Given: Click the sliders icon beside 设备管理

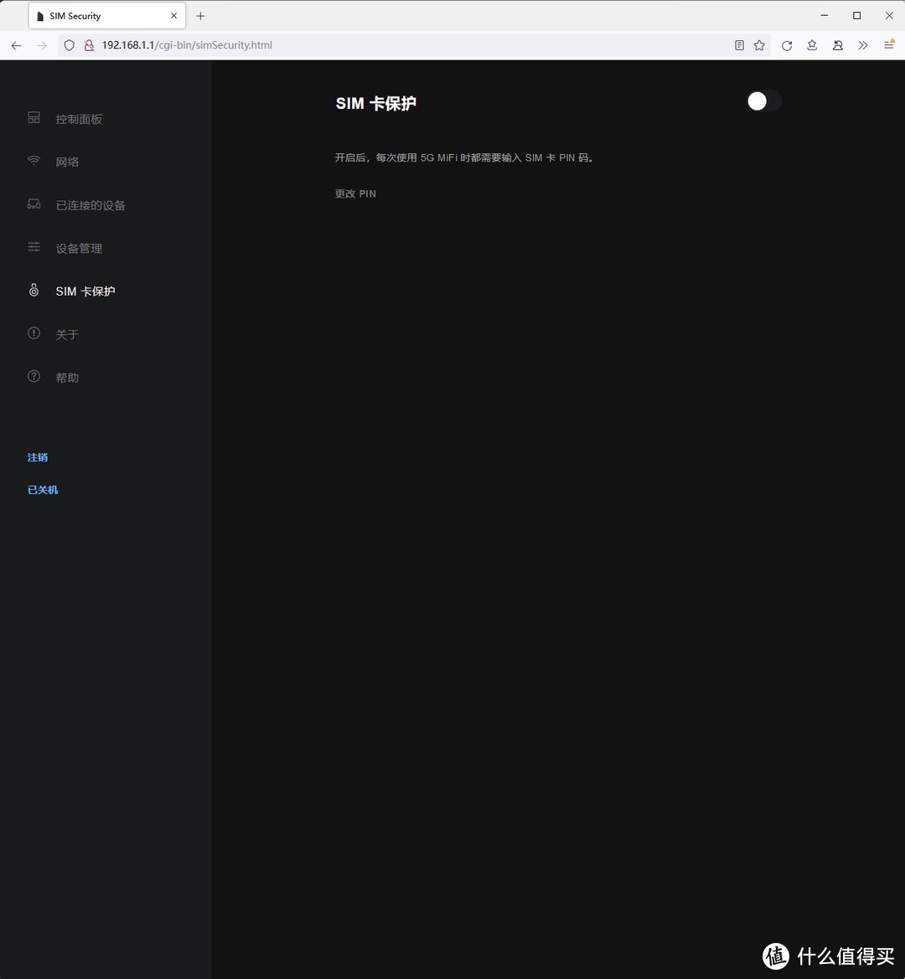Looking at the screenshot, I should 34,246.
